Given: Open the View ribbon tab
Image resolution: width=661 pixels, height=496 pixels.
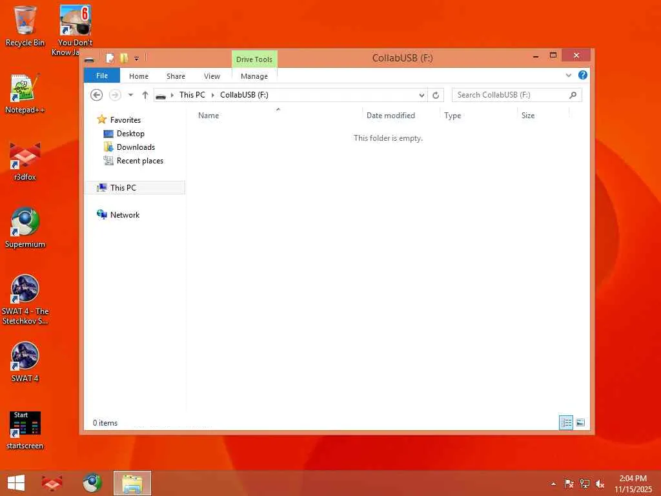Looking at the screenshot, I should coord(212,76).
